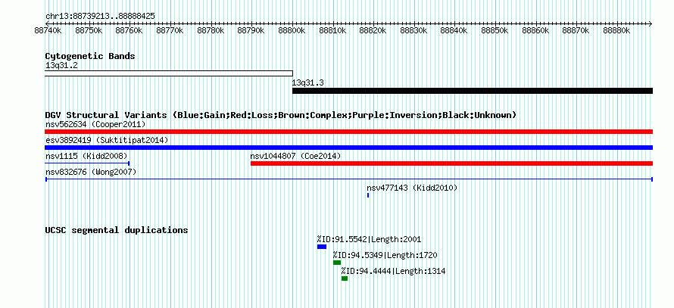Click the %ID:94.4444|Length:1314 label

click(x=393, y=271)
